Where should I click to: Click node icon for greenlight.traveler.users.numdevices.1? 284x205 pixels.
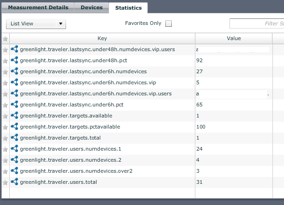coord(14,149)
